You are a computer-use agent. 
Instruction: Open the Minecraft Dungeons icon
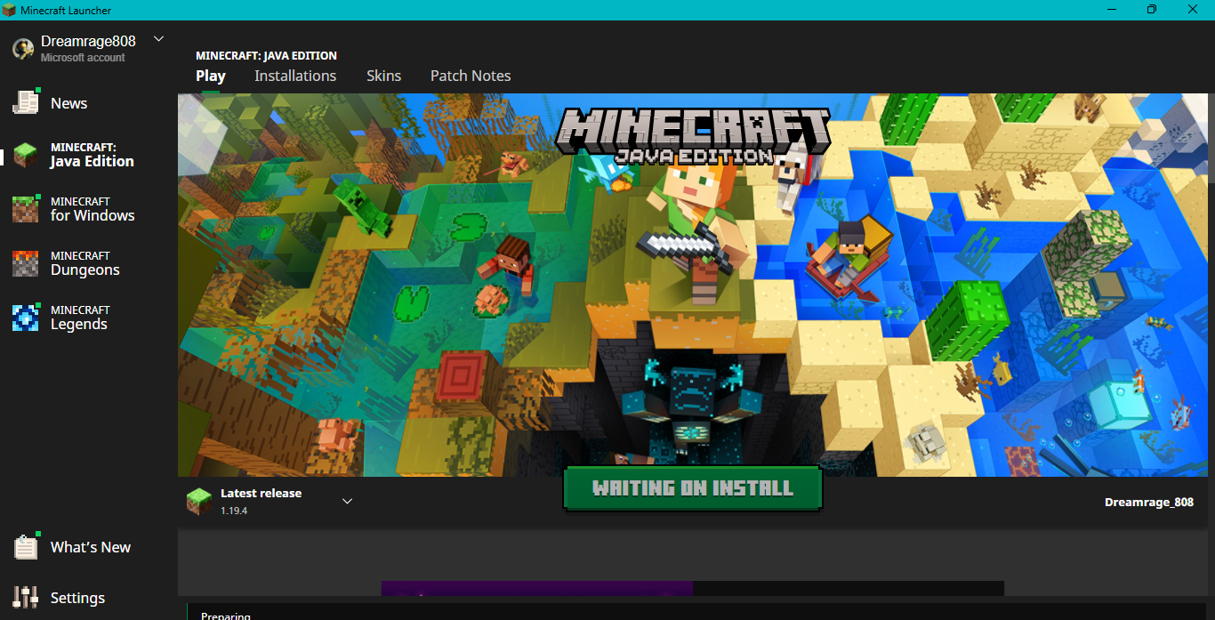coord(26,263)
